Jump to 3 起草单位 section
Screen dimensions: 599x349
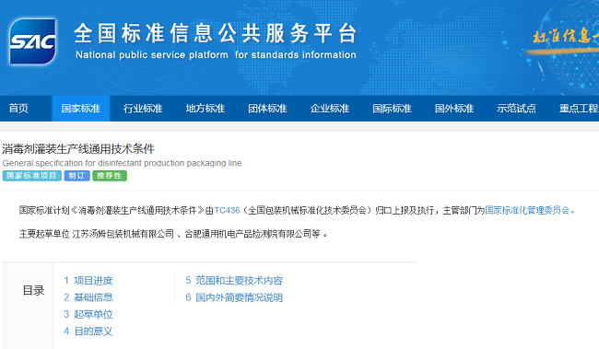(88, 314)
